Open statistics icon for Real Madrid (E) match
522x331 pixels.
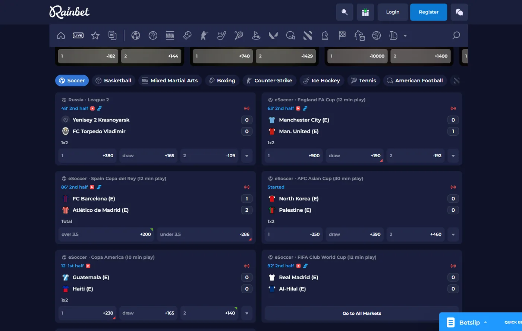pos(305,266)
